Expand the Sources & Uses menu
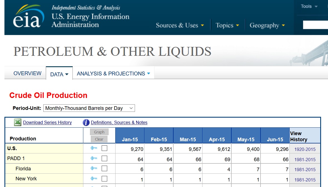Screen dimensions: 328x187 (x=180, y=26)
